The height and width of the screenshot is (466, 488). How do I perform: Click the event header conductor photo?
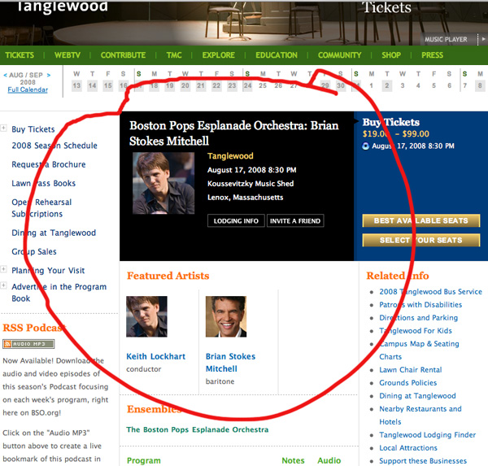pyautogui.click(x=163, y=183)
